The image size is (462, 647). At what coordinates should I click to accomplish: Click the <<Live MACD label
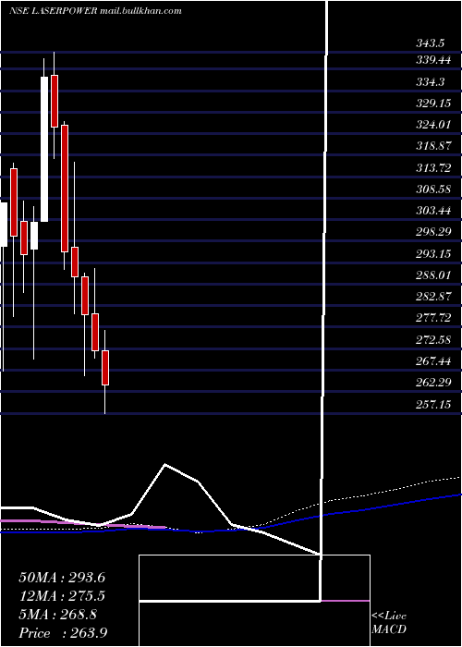point(389,623)
